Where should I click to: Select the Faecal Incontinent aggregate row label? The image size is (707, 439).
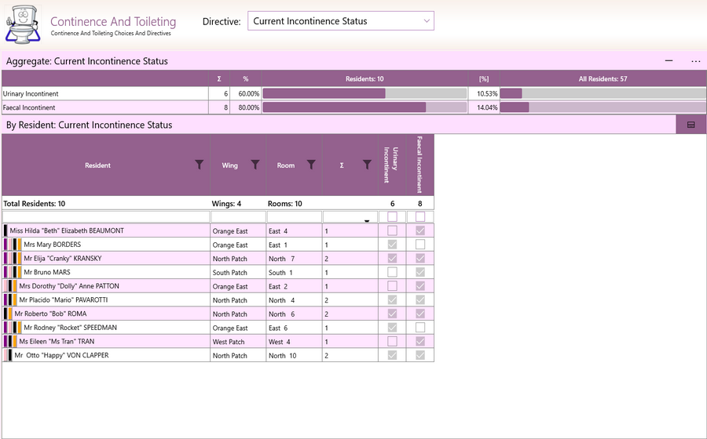pyautogui.click(x=29, y=107)
